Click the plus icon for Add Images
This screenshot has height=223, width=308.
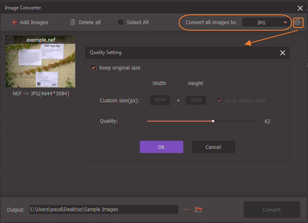(14, 23)
